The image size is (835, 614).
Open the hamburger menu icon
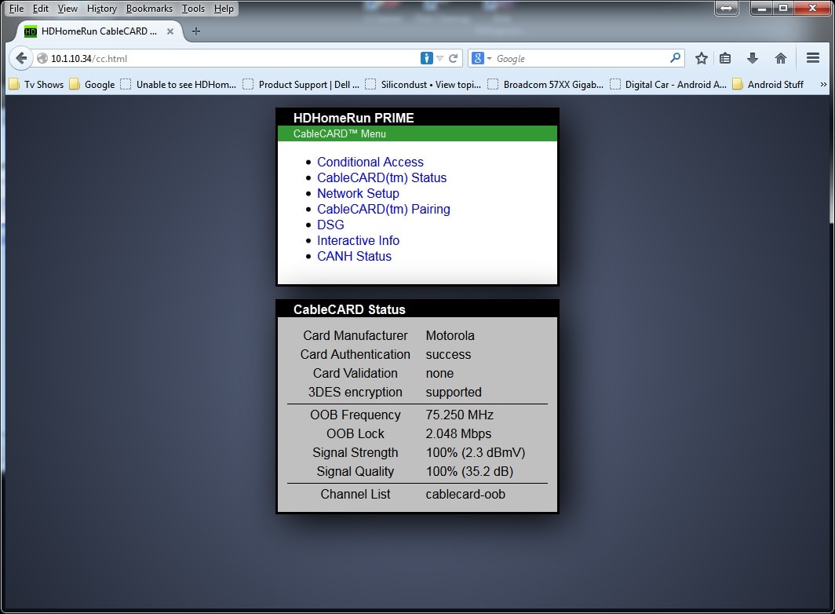pos(812,59)
